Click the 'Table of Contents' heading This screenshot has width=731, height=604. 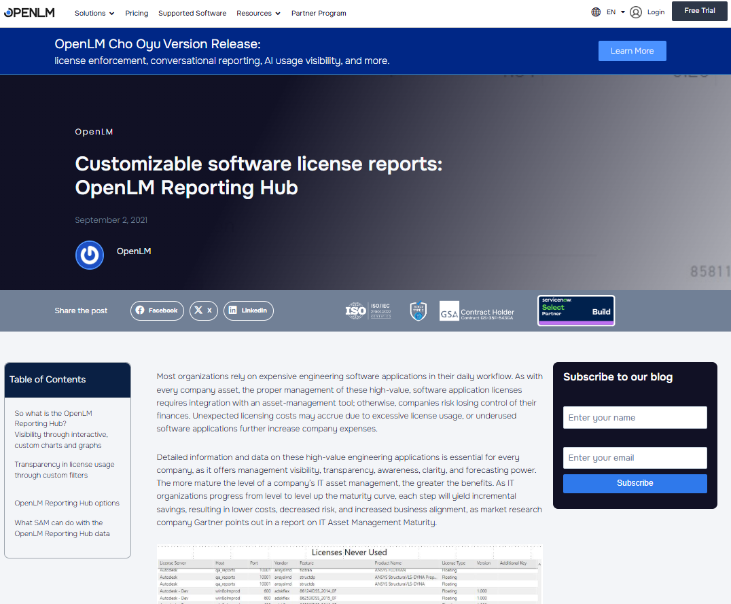[48, 379]
